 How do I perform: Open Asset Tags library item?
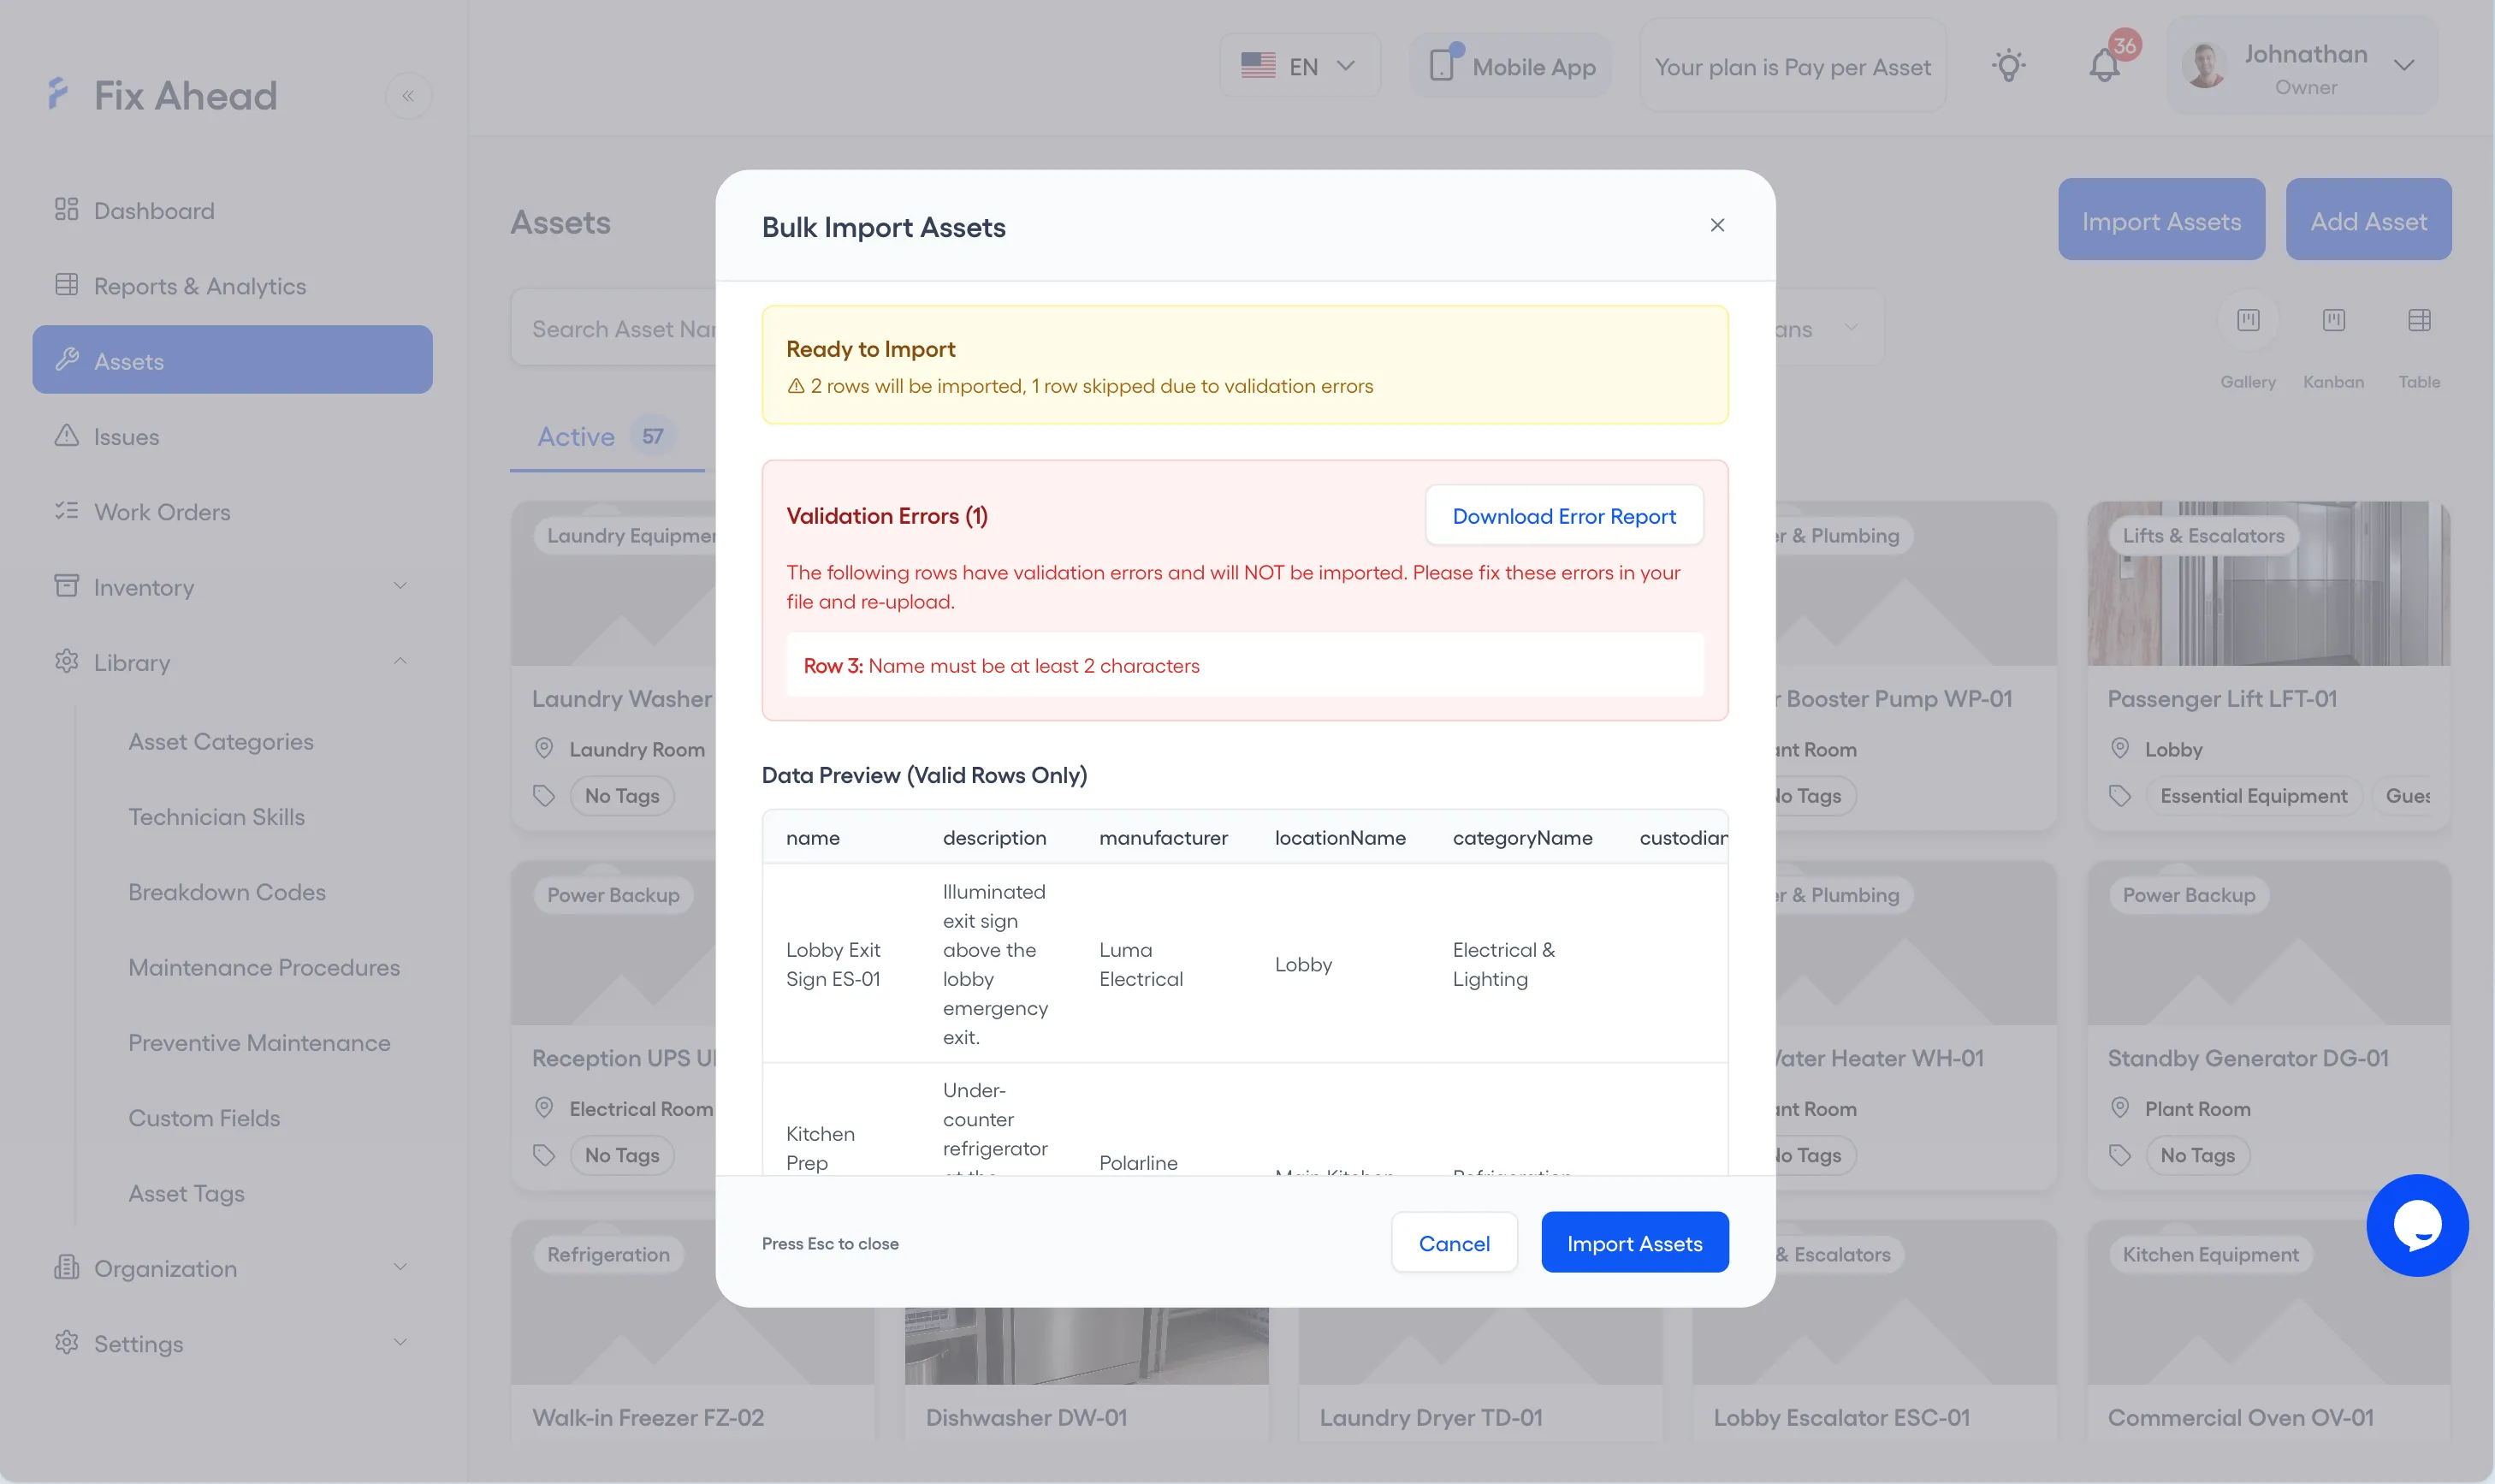[x=186, y=1193]
